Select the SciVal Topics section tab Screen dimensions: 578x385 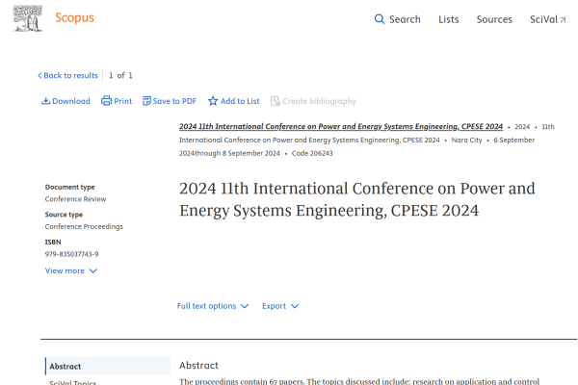pos(73,382)
